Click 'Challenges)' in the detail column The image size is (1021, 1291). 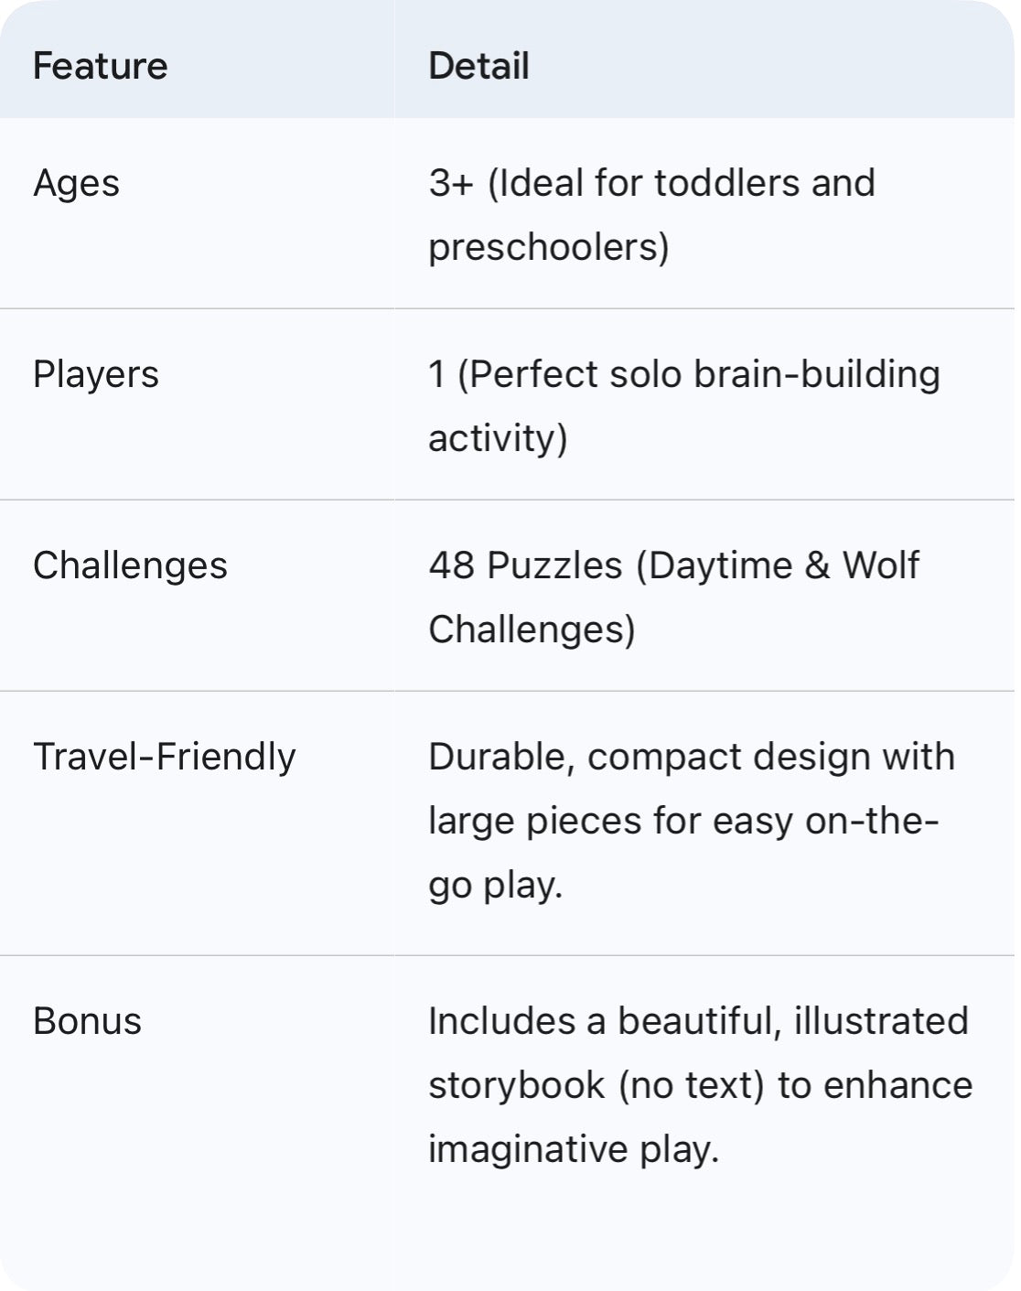point(532,629)
